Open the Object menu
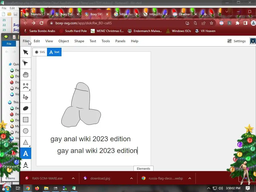This screenshot has height=192, width=256. 64,41
